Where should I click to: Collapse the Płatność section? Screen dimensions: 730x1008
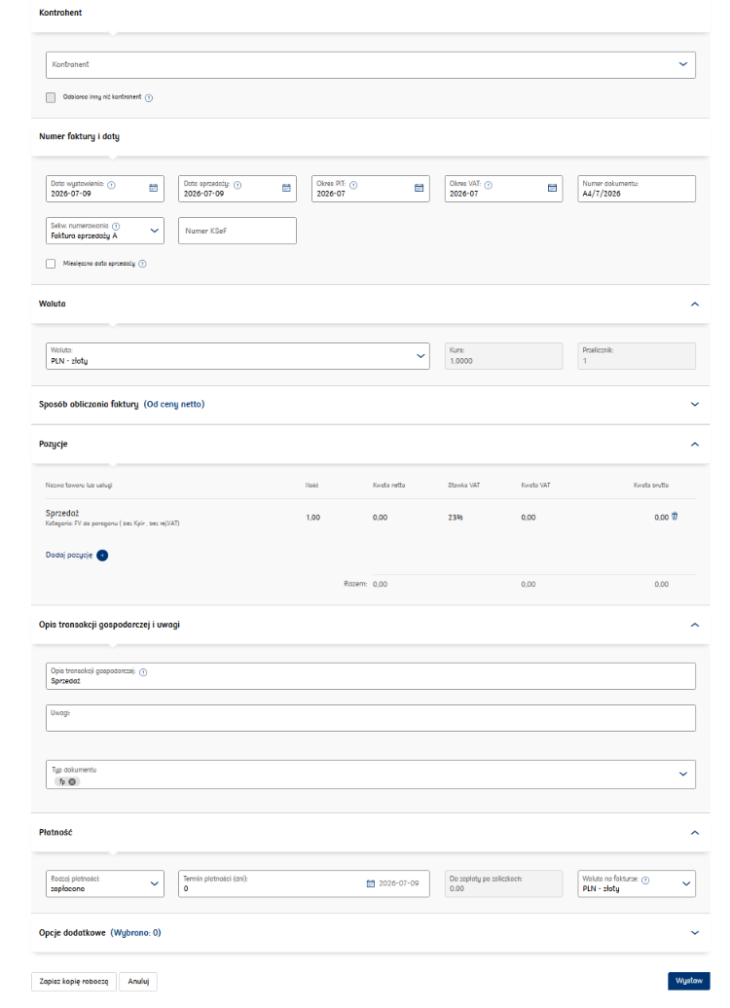pos(695,833)
